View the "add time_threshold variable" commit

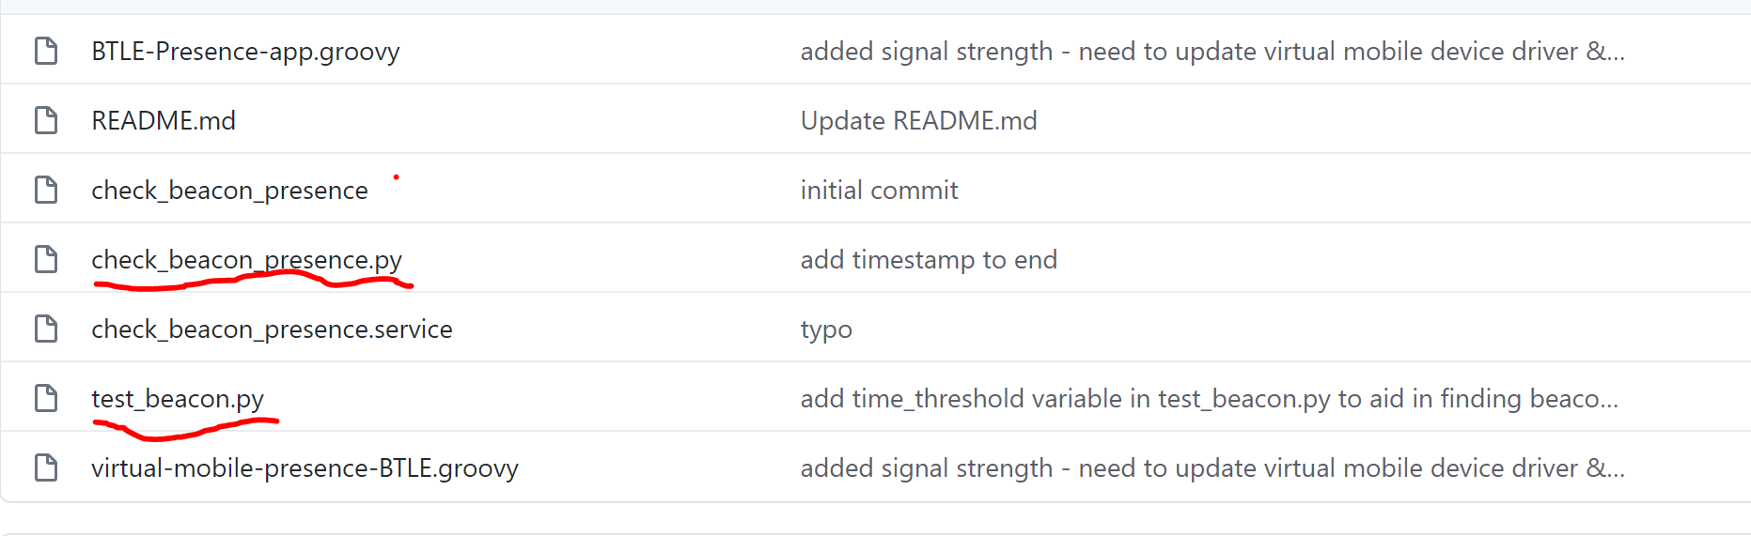1209,398
